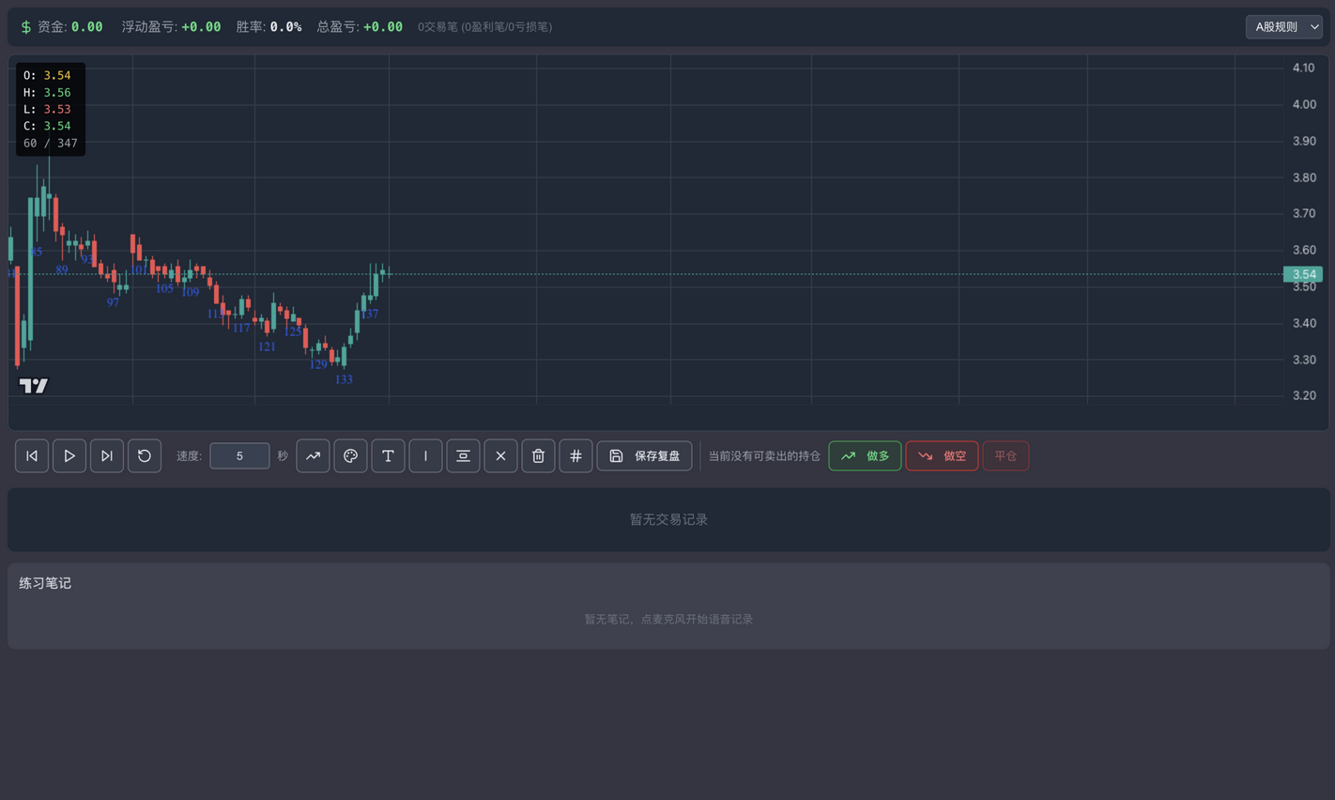Click the 暂无交易记录 empty records message
Image resolution: width=1335 pixels, height=800 pixels.
click(x=668, y=519)
